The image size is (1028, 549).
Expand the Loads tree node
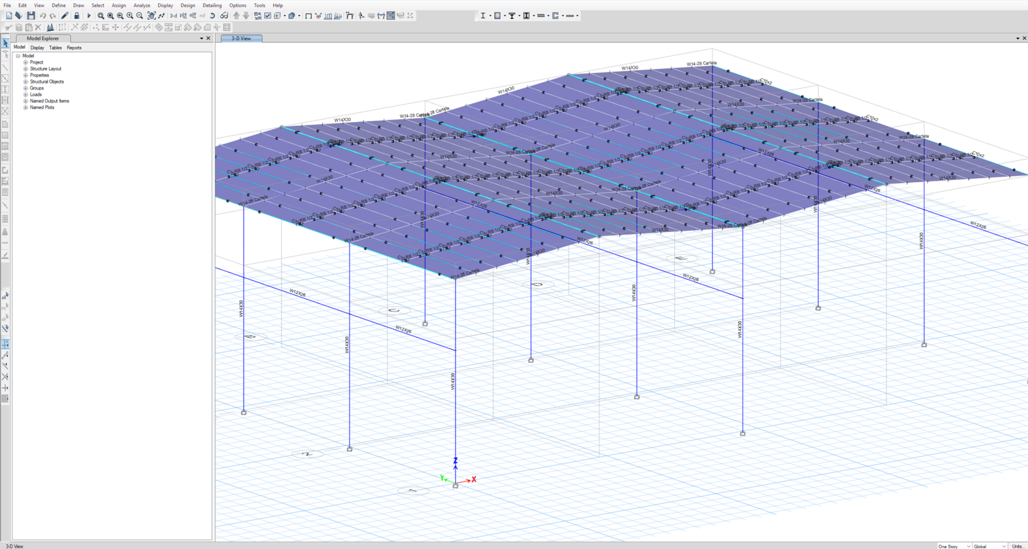[26, 94]
